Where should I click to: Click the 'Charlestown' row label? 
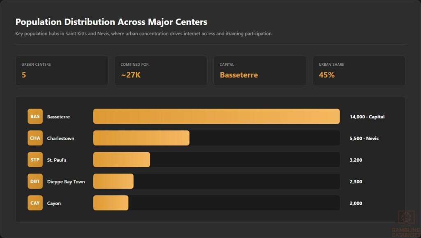(x=61, y=139)
